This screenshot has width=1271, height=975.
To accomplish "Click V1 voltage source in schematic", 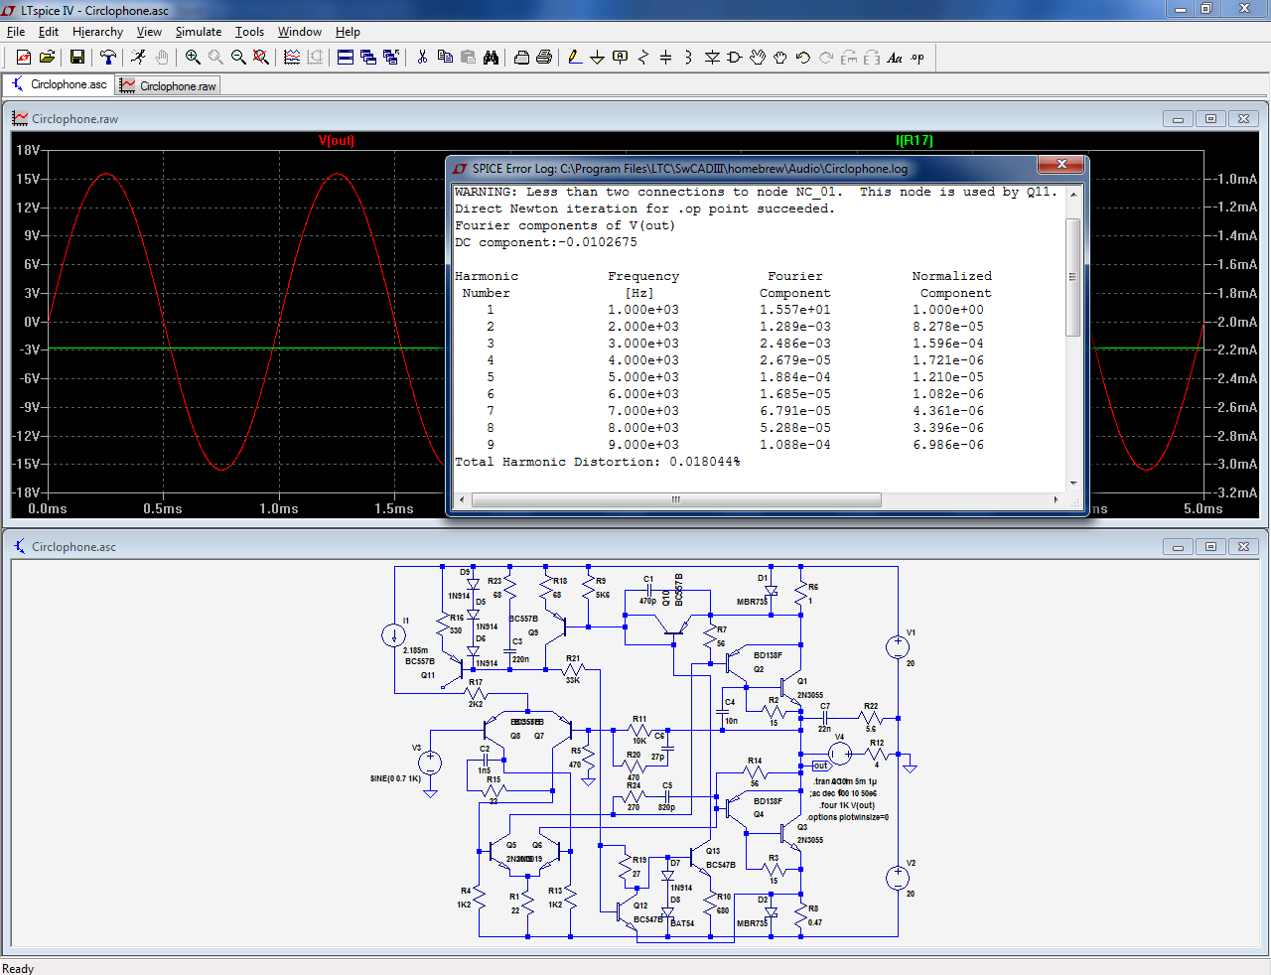I will click(x=898, y=647).
